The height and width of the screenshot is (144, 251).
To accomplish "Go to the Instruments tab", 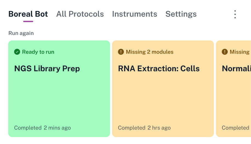I will (135, 14).
